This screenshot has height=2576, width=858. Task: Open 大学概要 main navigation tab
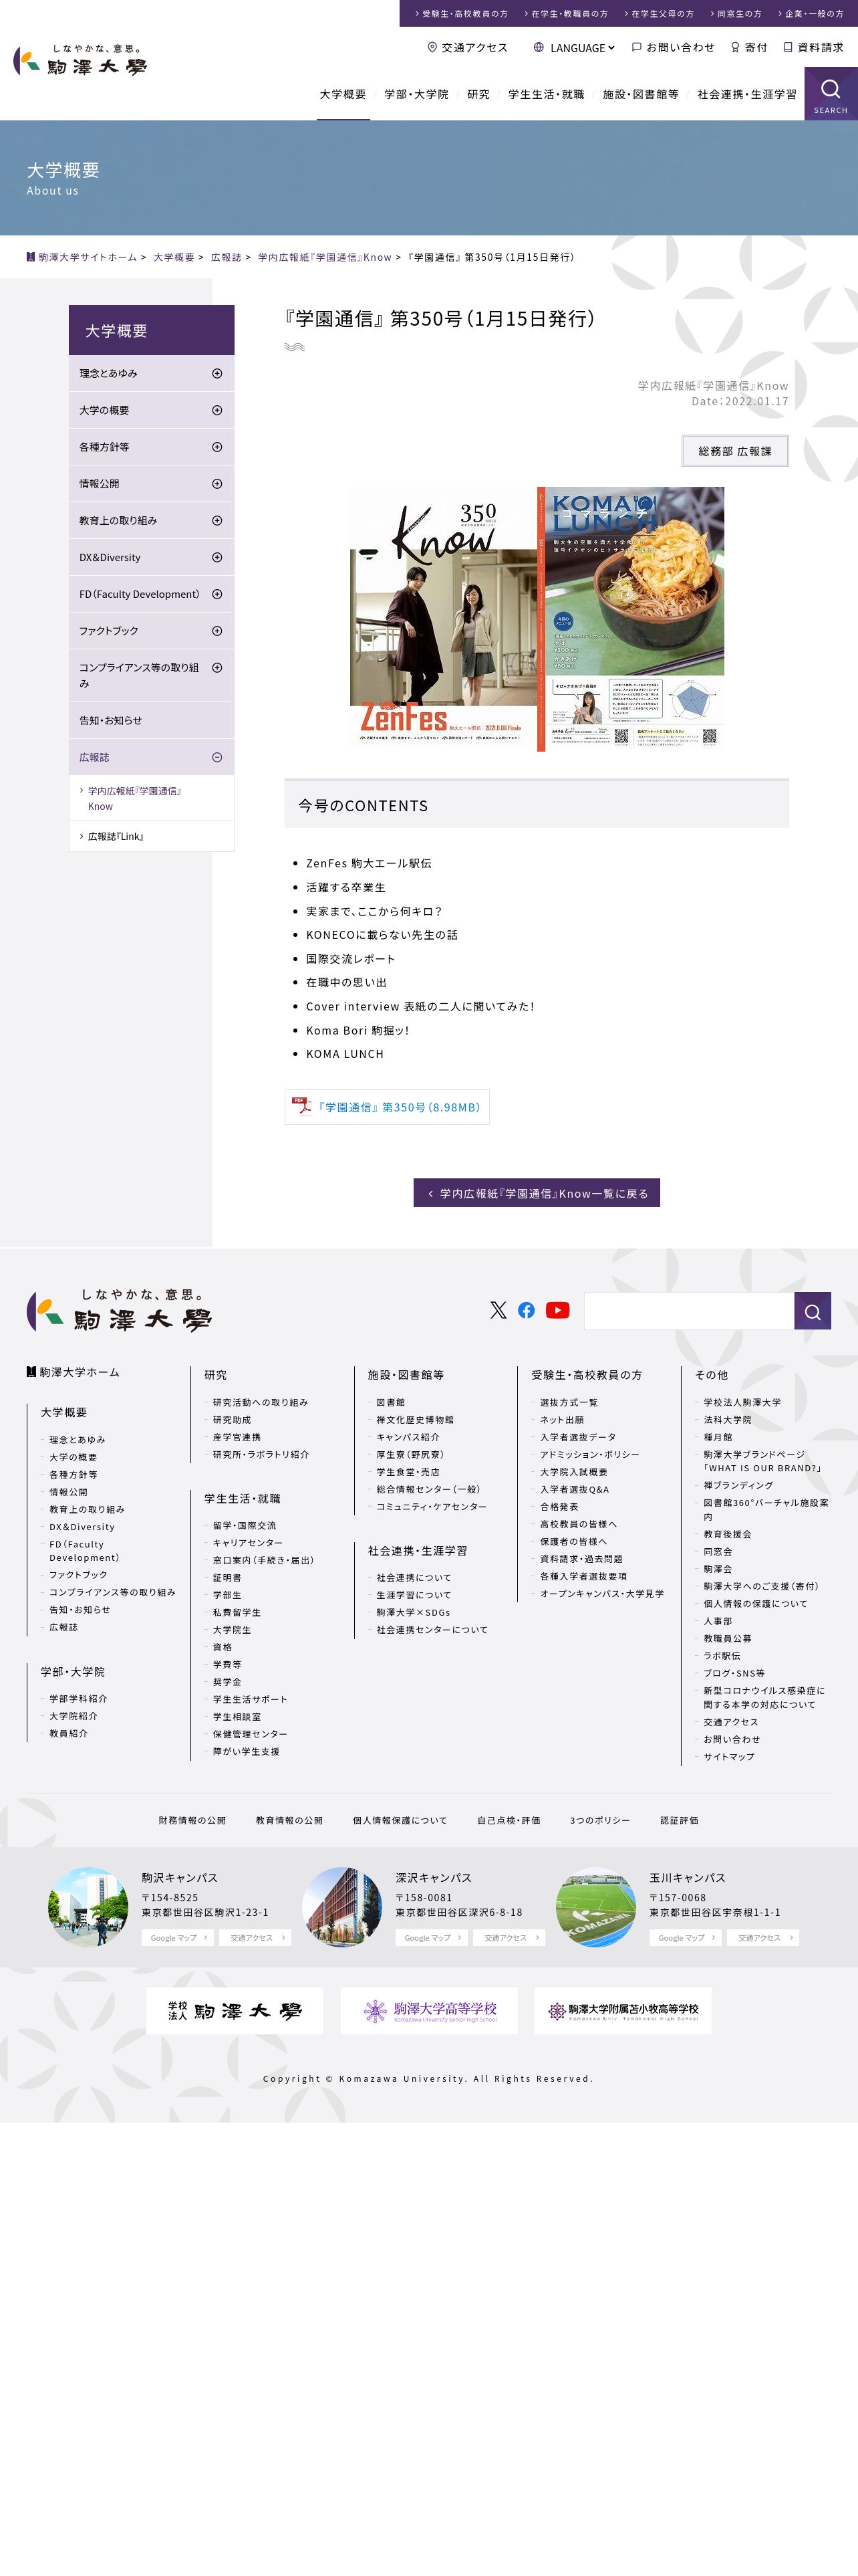[x=343, y=94]
